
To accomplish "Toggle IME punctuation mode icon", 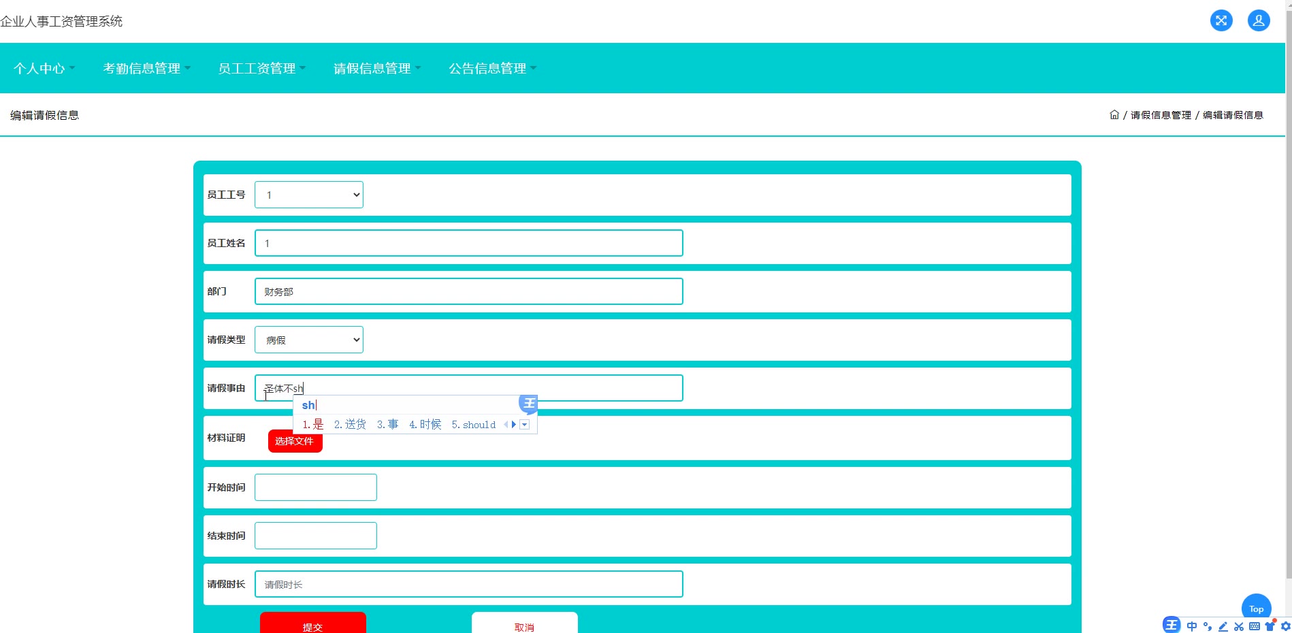I will pyautogui.click(x=1208, y=626).
